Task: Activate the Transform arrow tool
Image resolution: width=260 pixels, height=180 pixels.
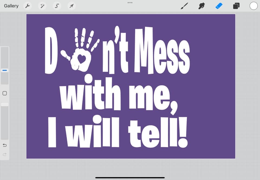Action: (x=71, y=6)
